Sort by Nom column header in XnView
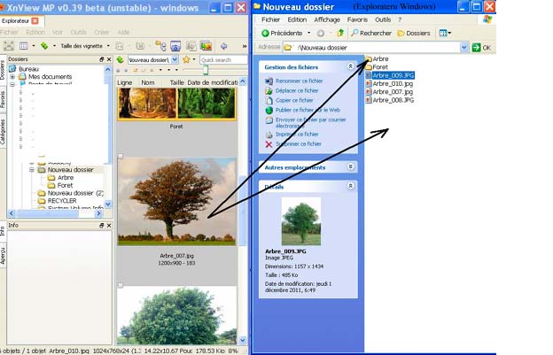553x355 pixels. [x=148, y=82]
